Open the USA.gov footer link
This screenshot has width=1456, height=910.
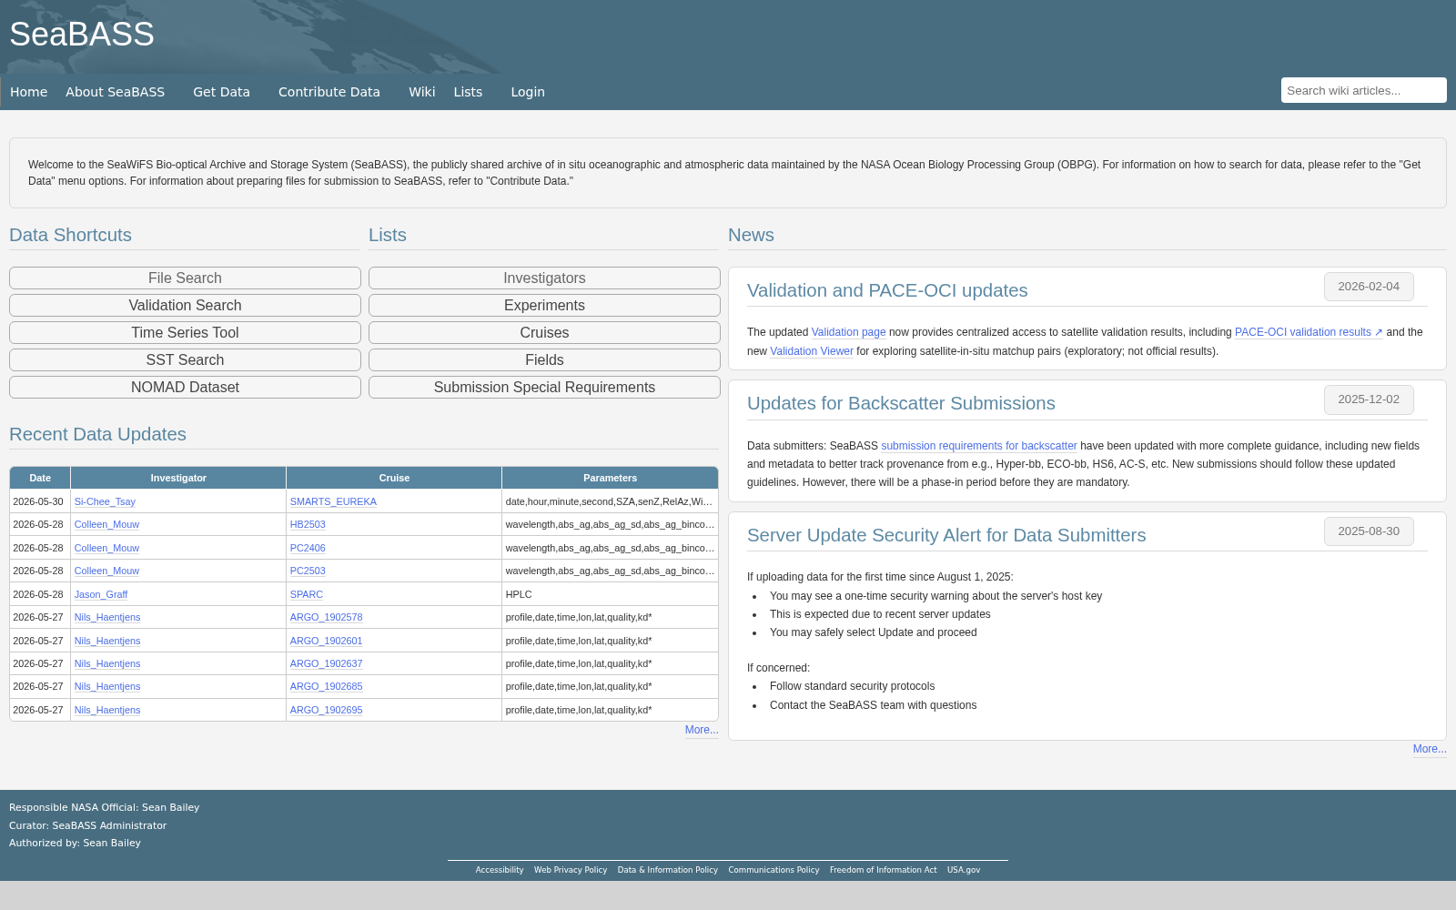coord(964,870)
